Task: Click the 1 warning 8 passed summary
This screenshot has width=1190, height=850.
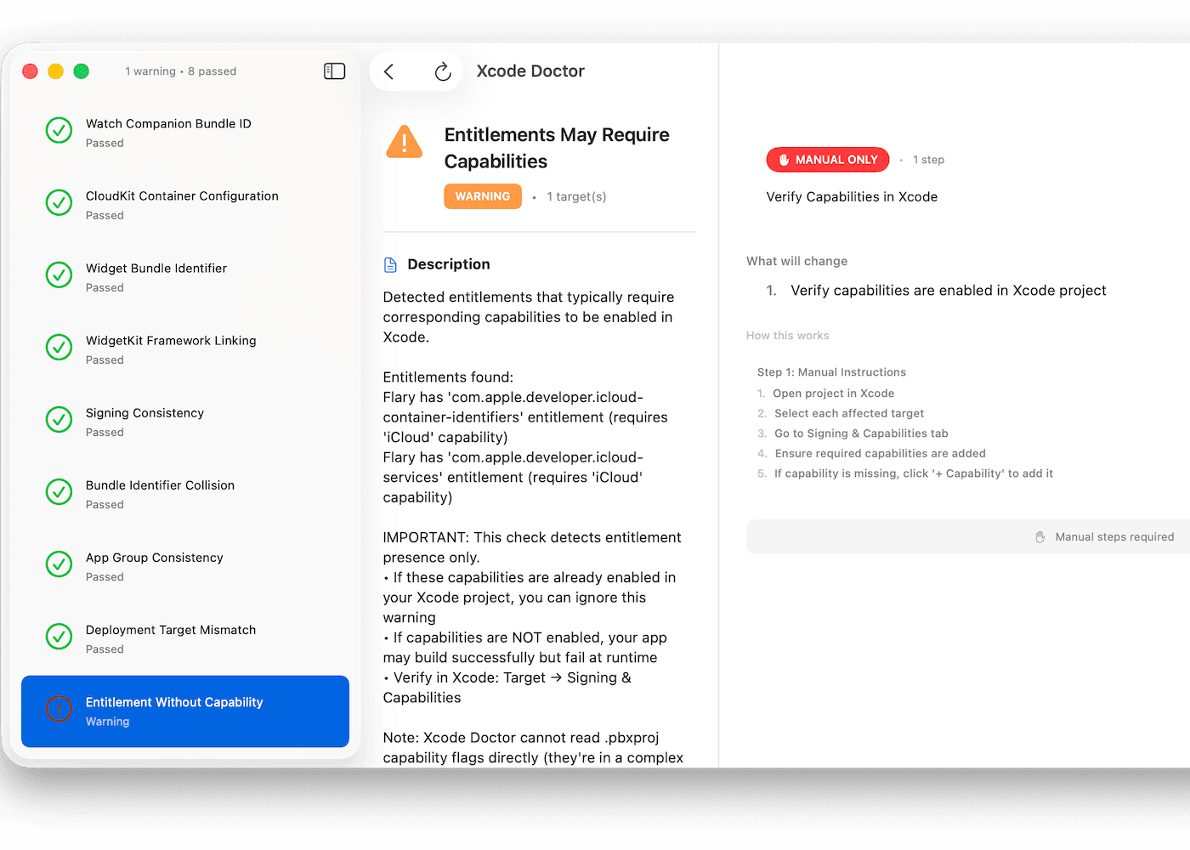Action: point(181,71)
